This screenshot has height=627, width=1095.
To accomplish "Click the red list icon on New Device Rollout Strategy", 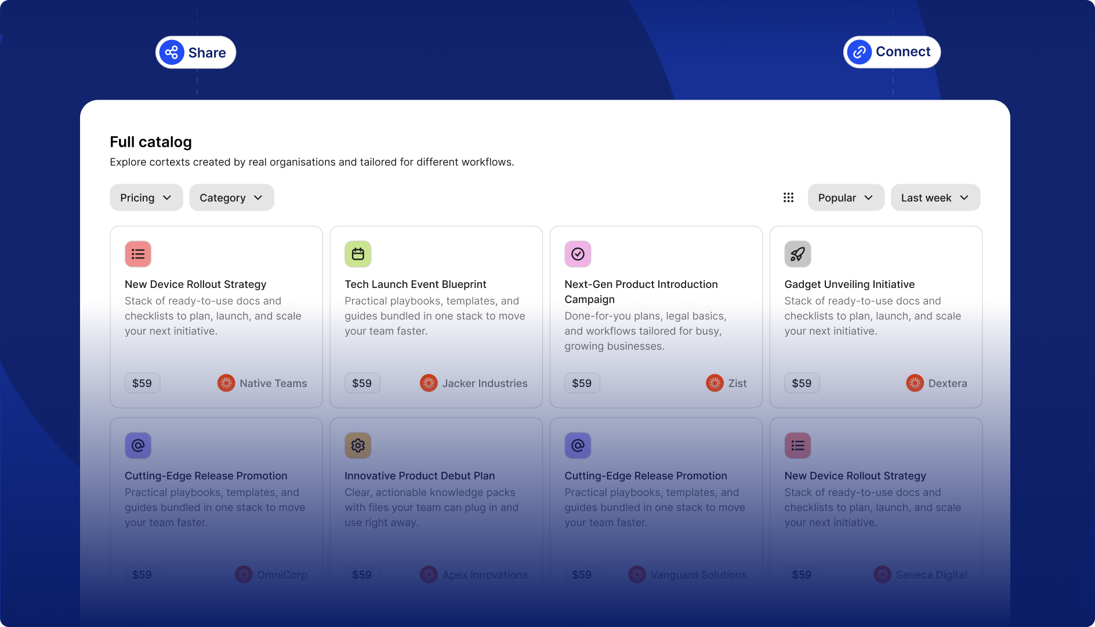I will (x=138, y=254).
